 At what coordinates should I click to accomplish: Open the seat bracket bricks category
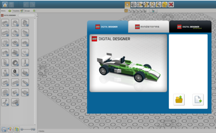click(15, 52)
